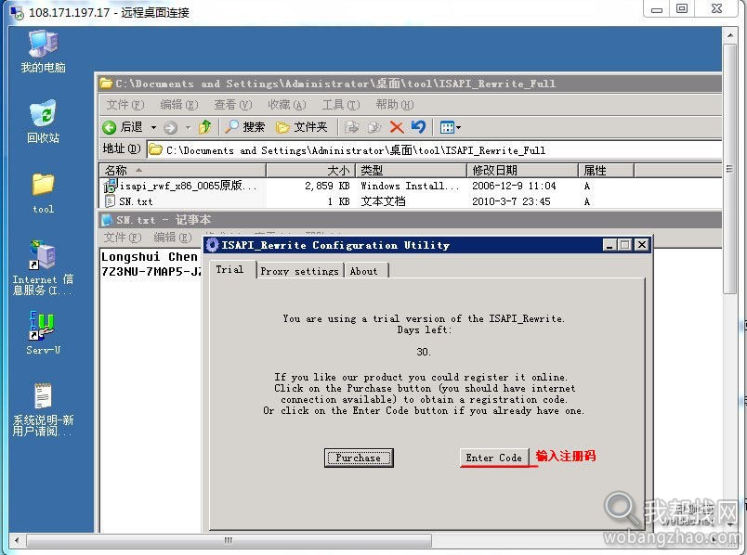Close the ISAPI_Rewrite Configuration Utility window
747x555 pixels.
point(642,245)
